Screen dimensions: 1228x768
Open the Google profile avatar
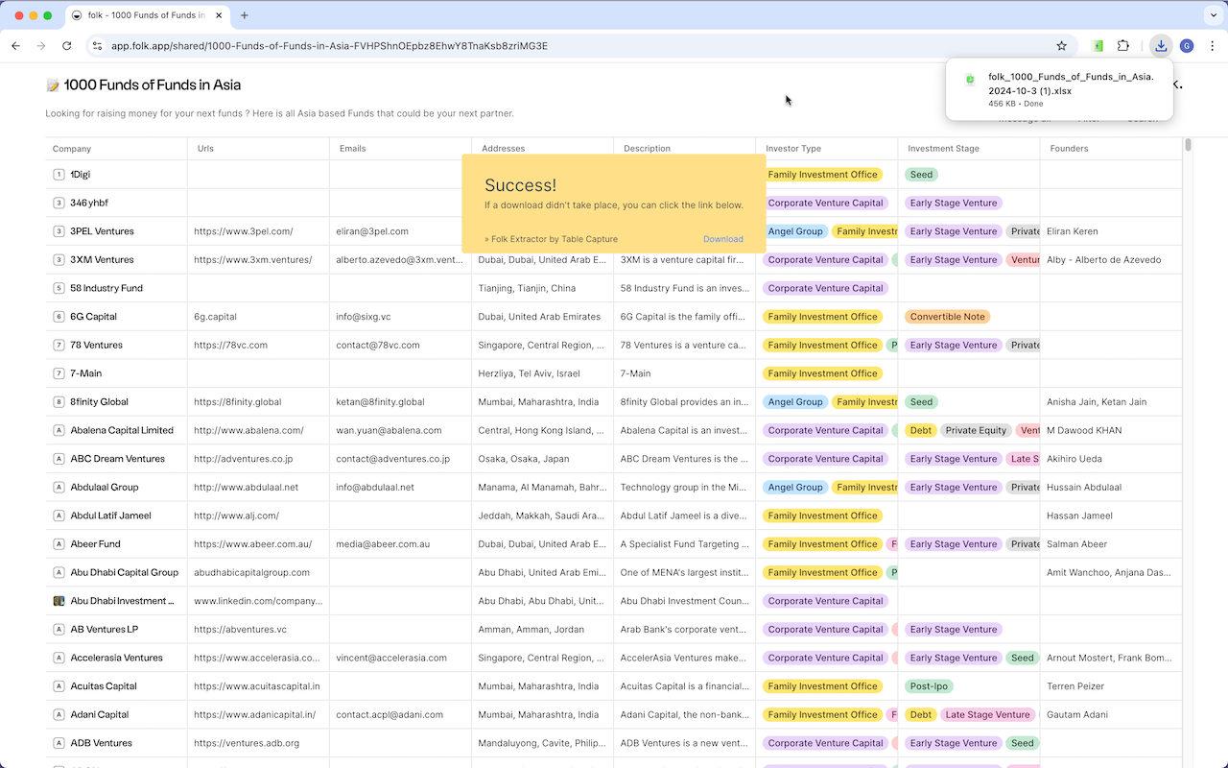pyautogui.click(x=1187, y=45)
